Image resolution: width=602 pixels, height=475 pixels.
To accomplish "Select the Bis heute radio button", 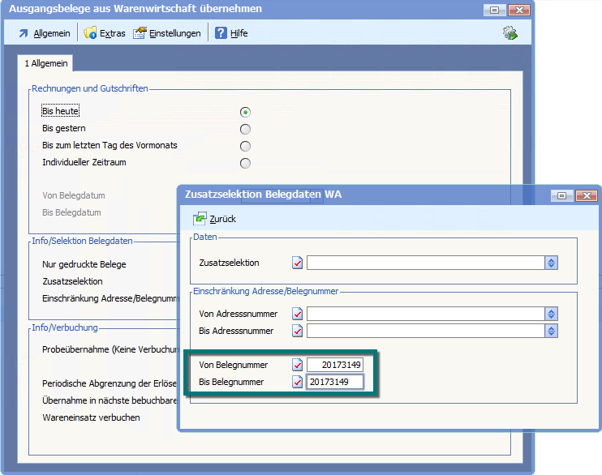I will tap(245, 112).
